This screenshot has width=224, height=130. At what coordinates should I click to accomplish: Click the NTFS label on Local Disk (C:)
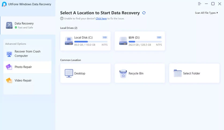(104, 45)
